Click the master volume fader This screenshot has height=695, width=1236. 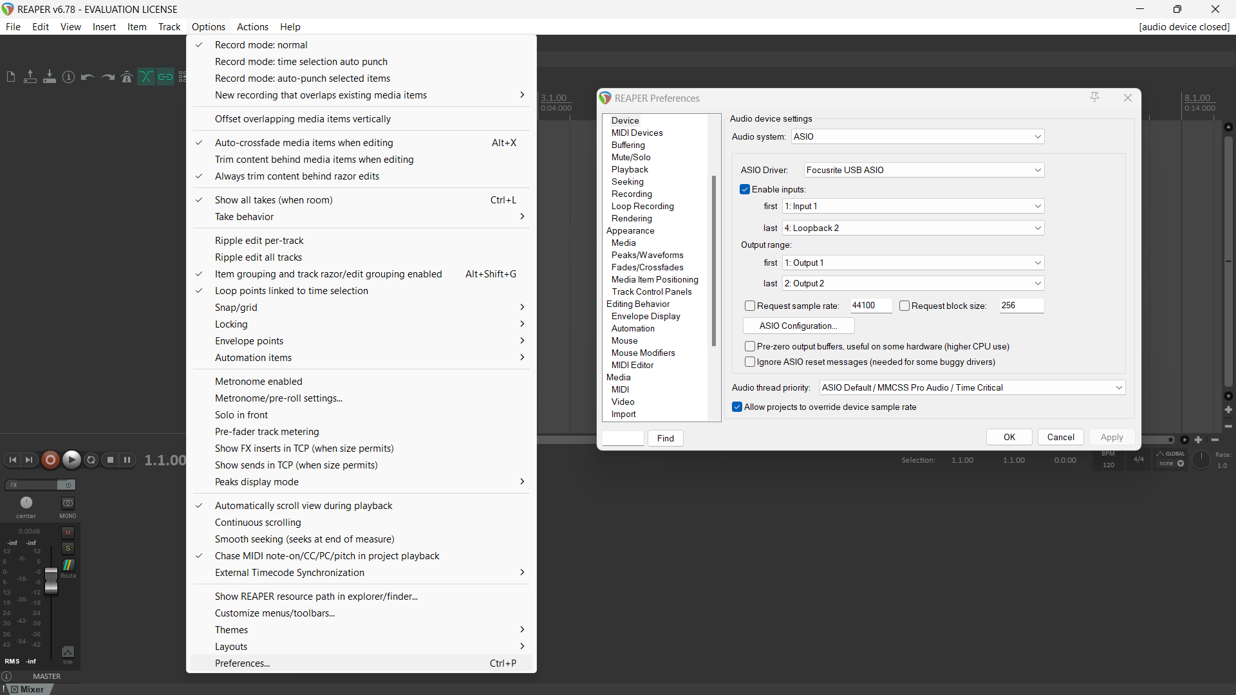(x=51, y=581)
